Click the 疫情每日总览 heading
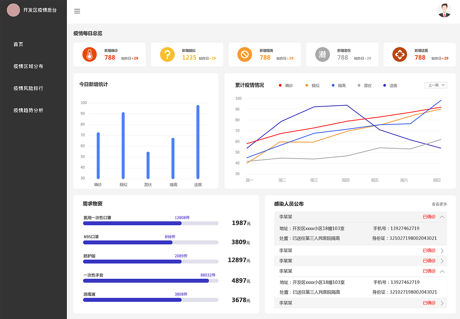 click(88, 33)
